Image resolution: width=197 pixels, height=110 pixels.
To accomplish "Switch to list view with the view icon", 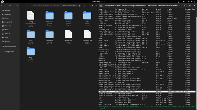I will pyautogui.click(x=90, y=6).
